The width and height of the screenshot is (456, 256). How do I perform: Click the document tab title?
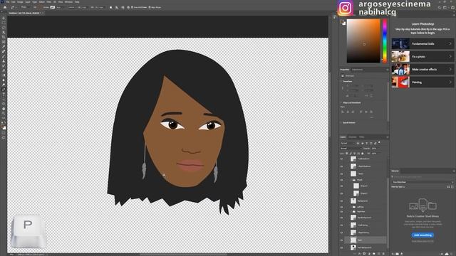(x=24, y=13)
